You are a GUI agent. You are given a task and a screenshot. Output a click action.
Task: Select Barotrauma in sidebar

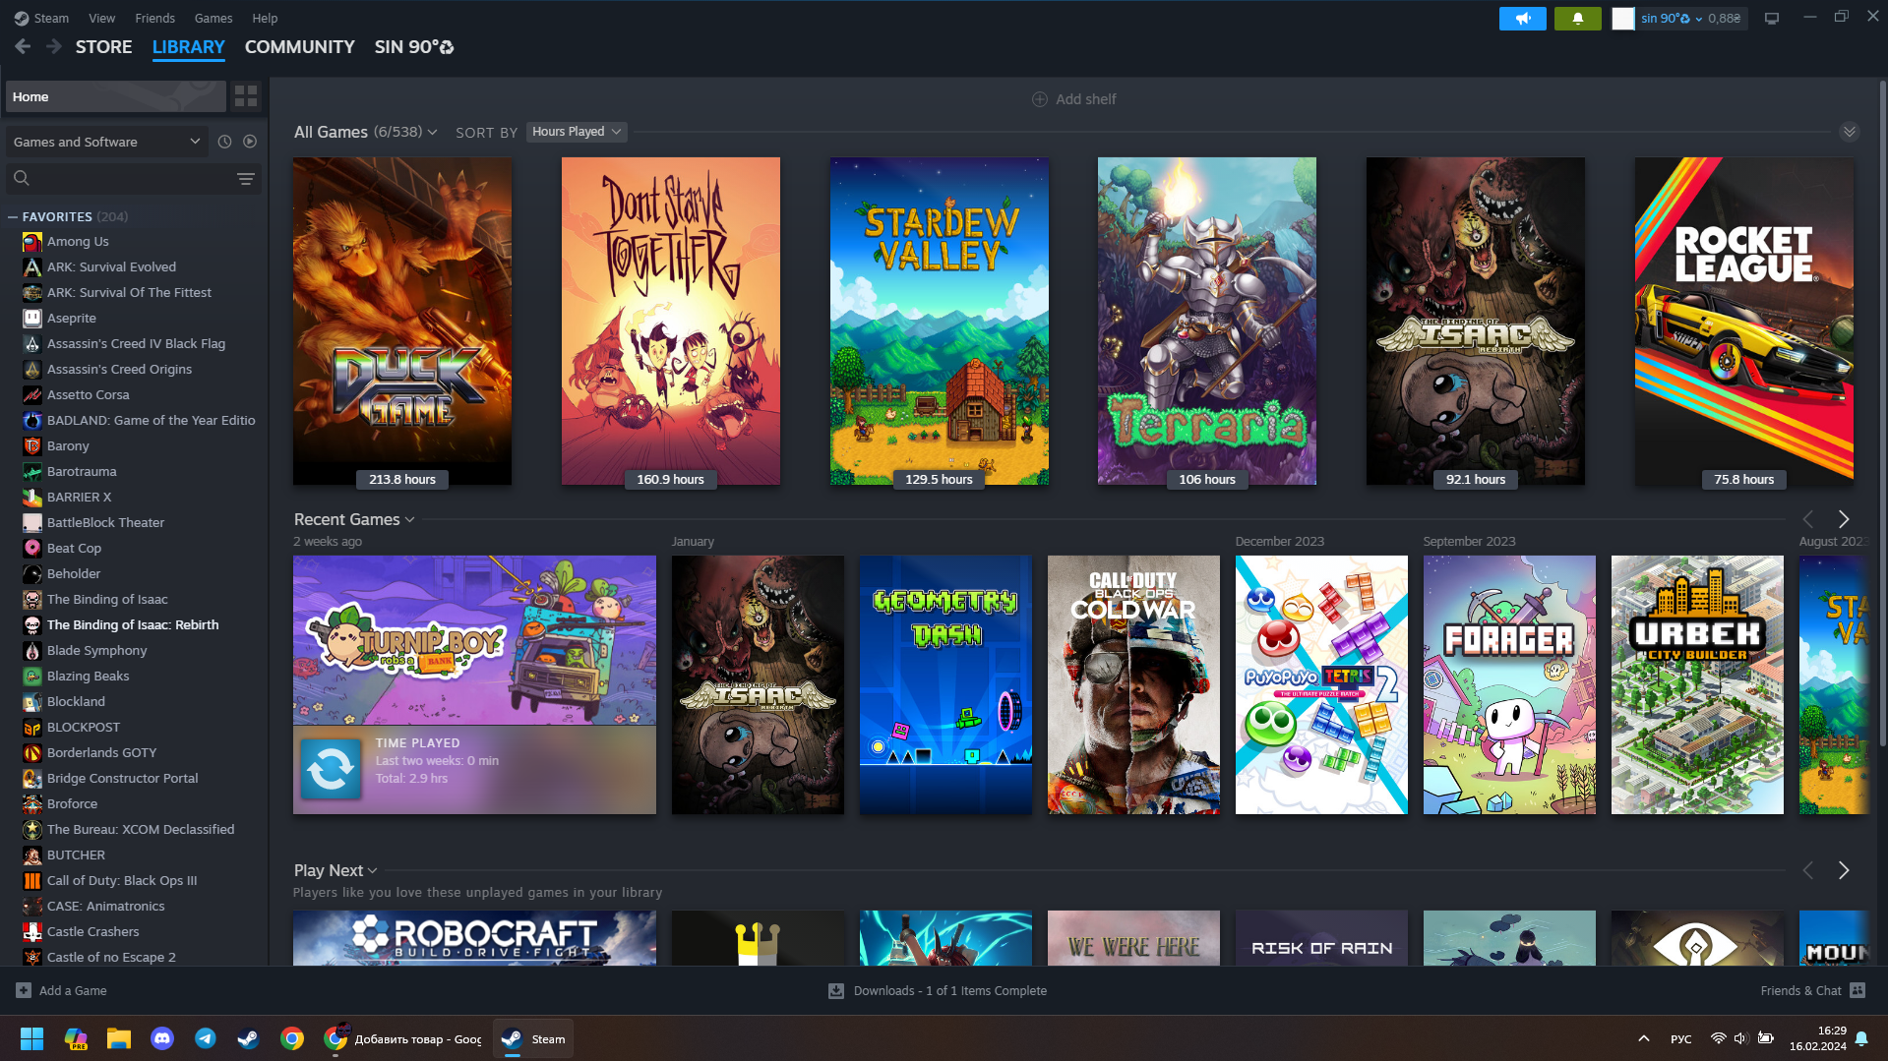click(x=82, y=471)
